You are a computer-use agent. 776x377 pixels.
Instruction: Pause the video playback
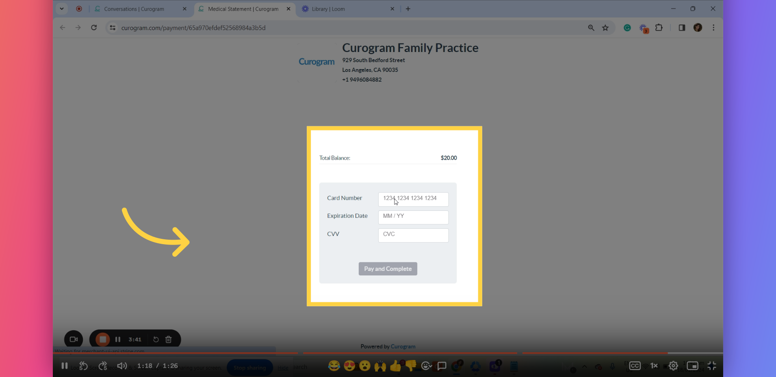pos(64,366)
